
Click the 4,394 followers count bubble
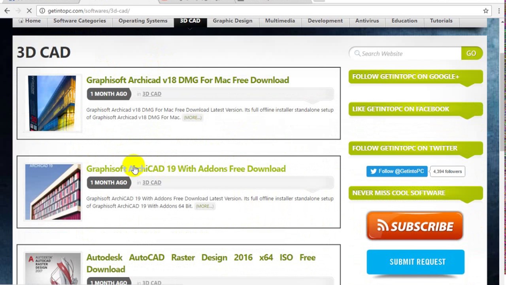[447, 171]
